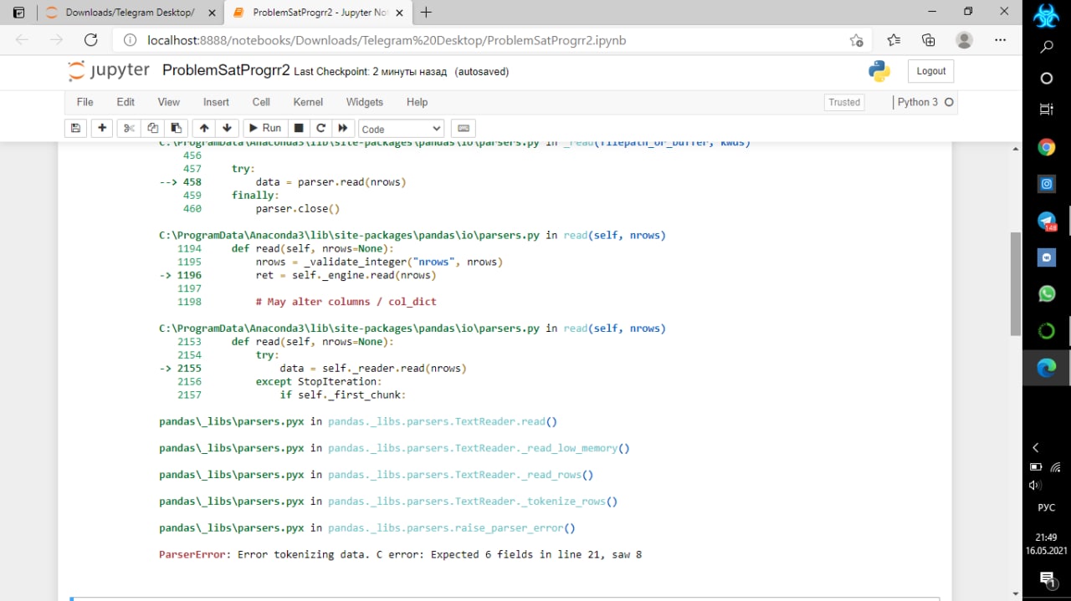This screenshot has height=601, width=1071.
Task: Interrupt the kernel with the stop icon
Action: click(x=298, y=128)
